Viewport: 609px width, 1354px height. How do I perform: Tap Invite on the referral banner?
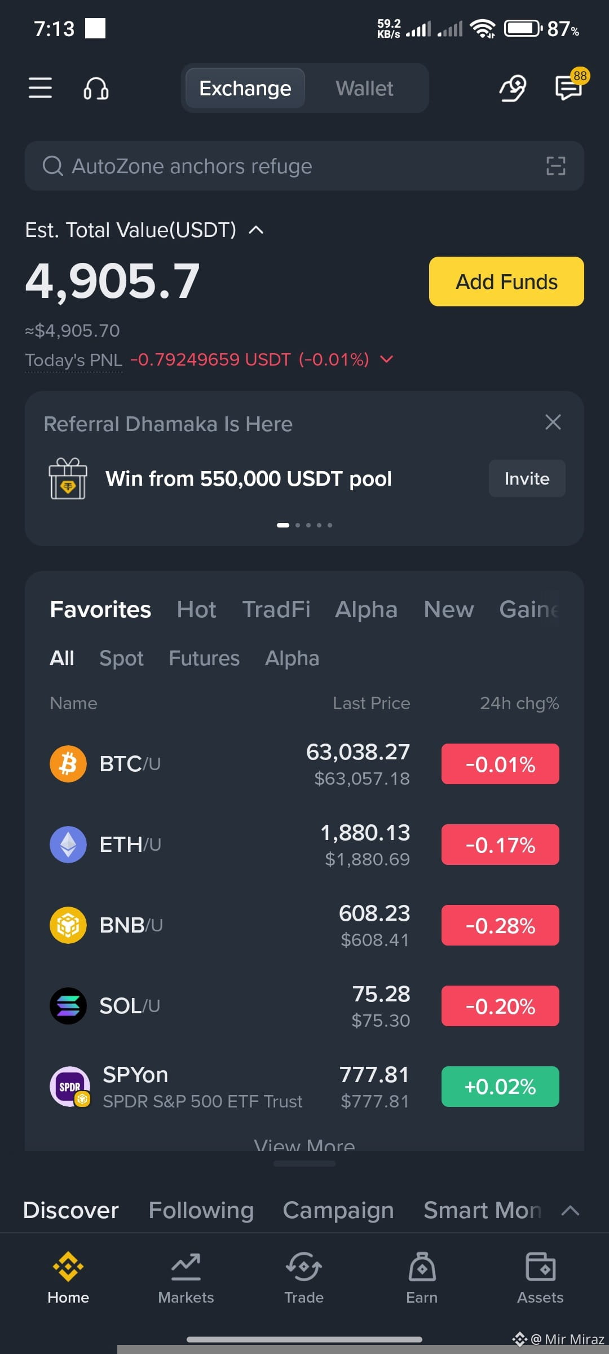(527, 478)
